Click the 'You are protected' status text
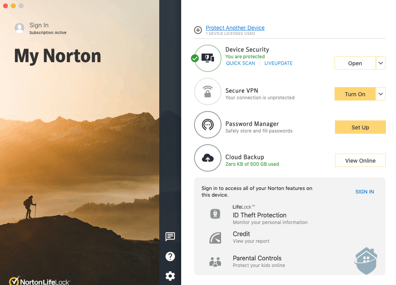 tap(245, 57)
